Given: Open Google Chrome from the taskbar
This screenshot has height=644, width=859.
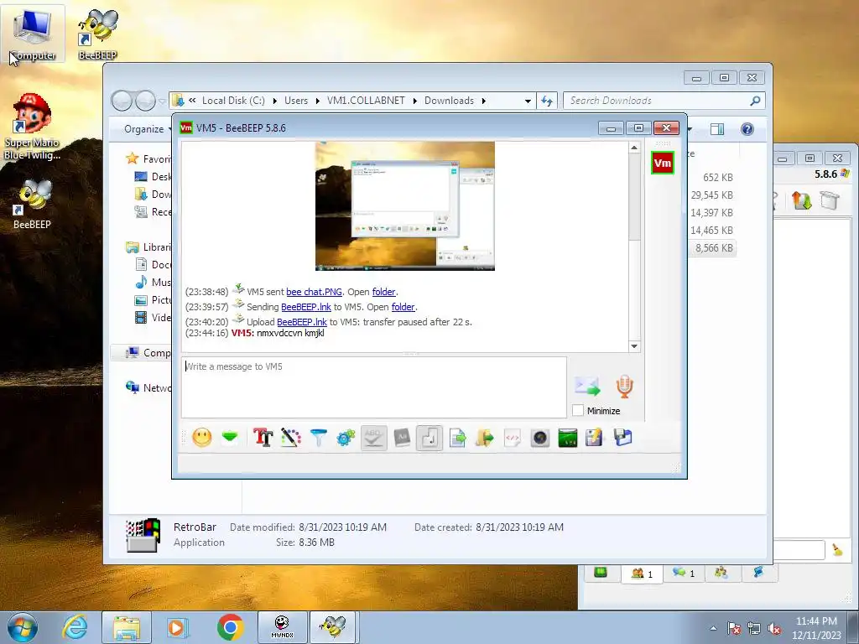Looking at the screenshot, I should pyautogui.click(x=230, y=627).
